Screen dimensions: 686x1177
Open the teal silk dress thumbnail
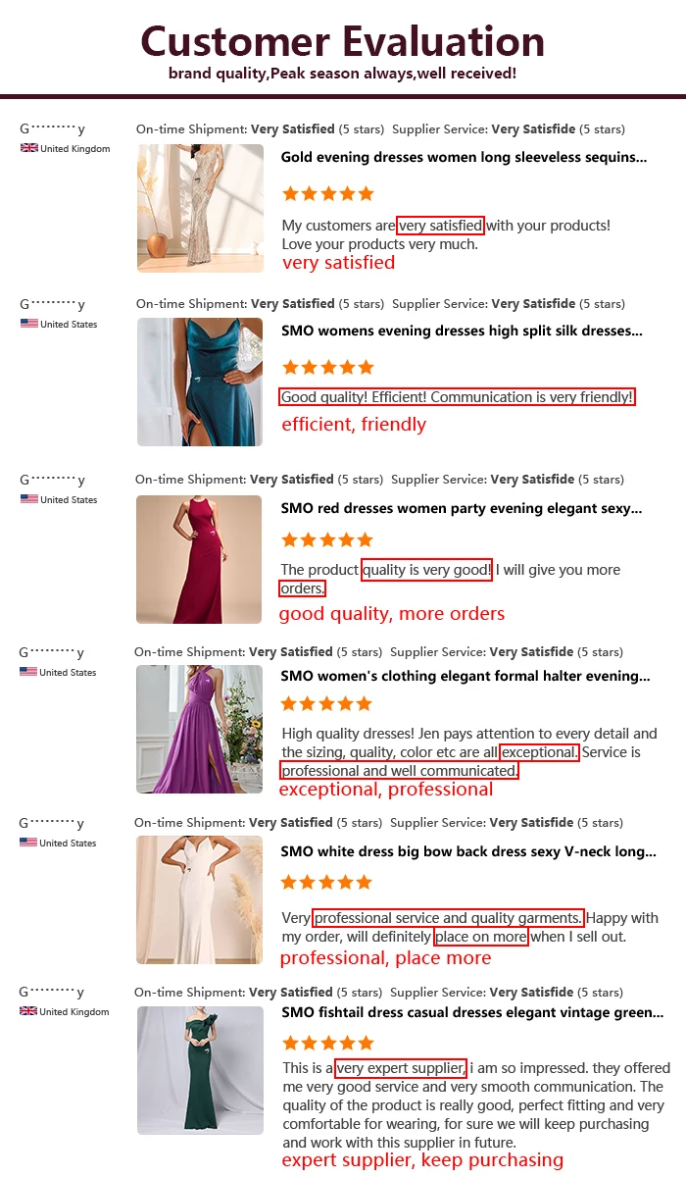pyautogui.click(x=200, y=382)
